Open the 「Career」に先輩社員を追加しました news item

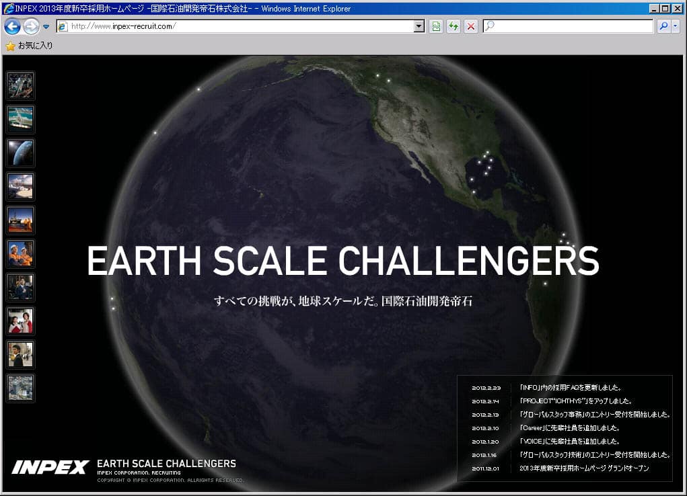(x=569, y=428)
